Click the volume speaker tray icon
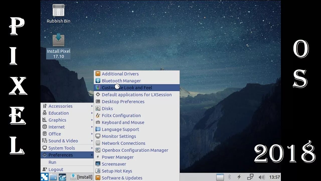The image size is (321, 181). 262,177
